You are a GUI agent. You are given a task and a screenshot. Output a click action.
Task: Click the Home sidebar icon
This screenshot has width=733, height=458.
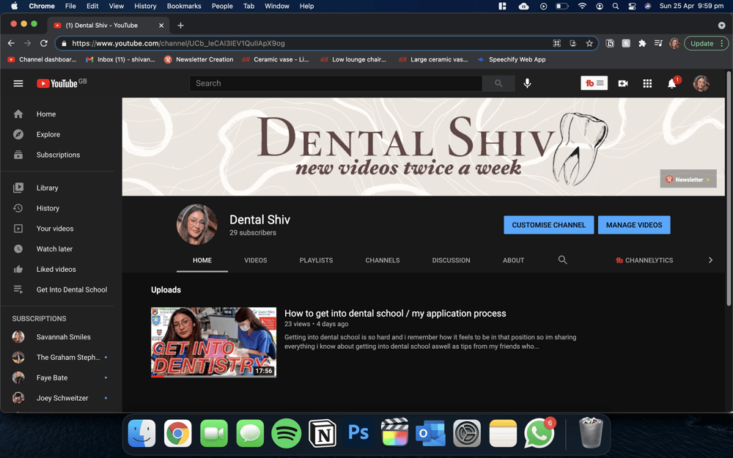(18, 114)
